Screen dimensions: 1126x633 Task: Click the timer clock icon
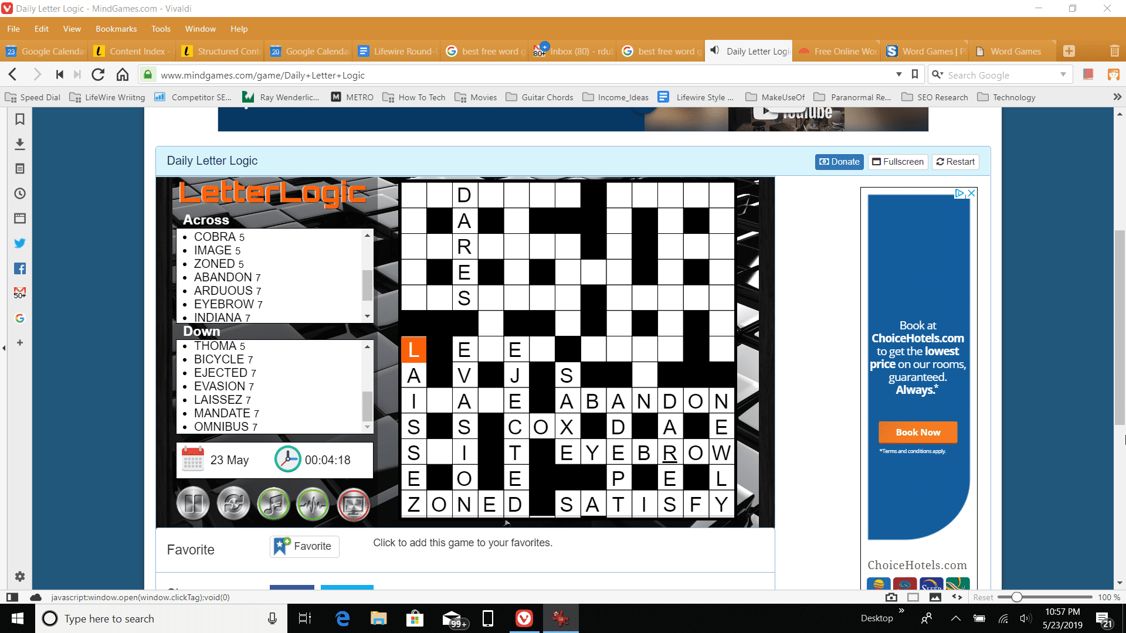(x=286, y=460)
